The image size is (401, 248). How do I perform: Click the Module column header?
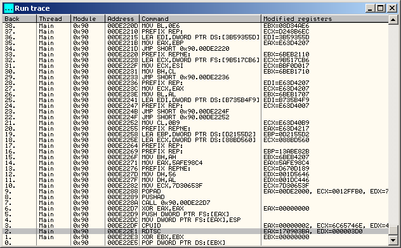pos(88,18)
